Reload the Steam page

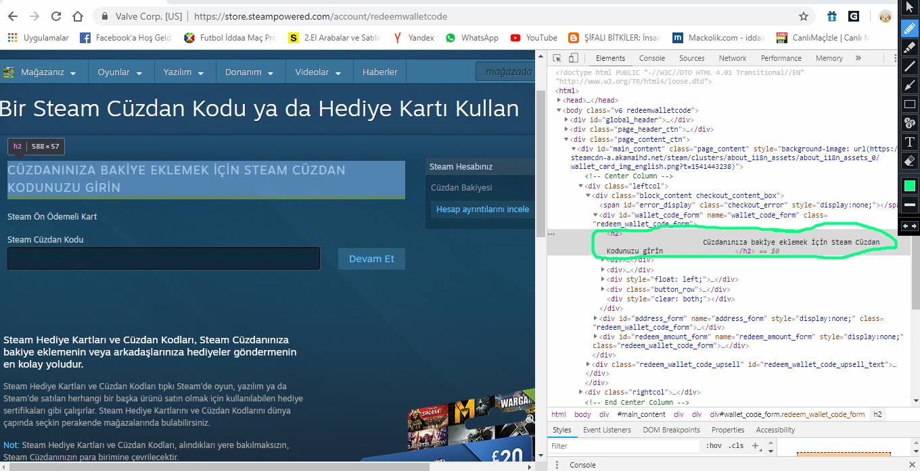click(x=56, y=16)
